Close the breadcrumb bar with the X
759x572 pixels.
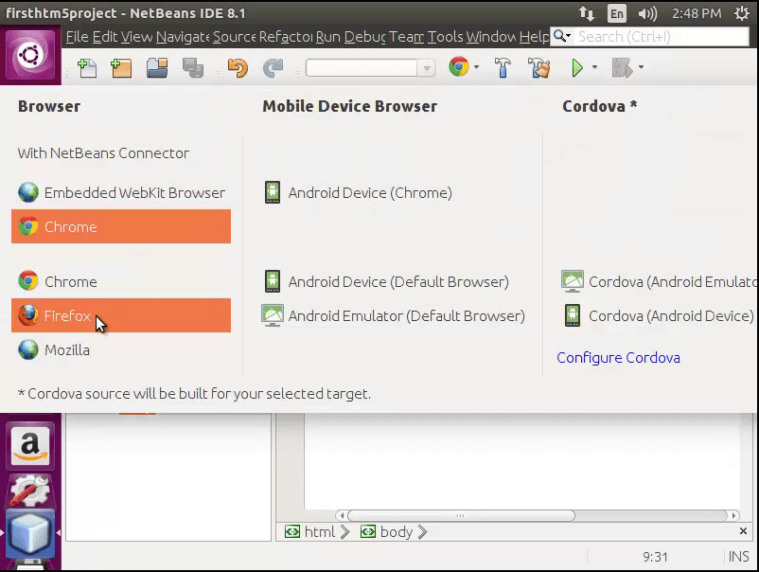click(x=743, y=531)
